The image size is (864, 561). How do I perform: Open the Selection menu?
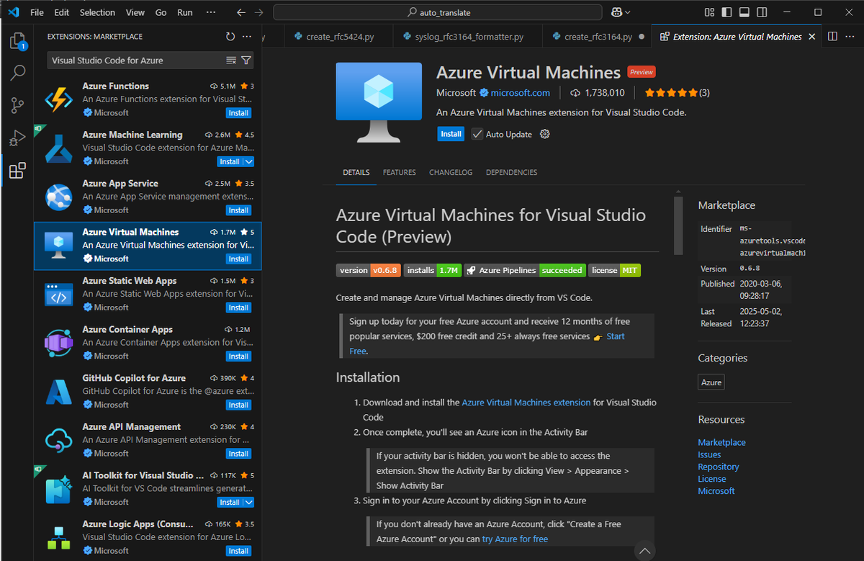point(97,12)
